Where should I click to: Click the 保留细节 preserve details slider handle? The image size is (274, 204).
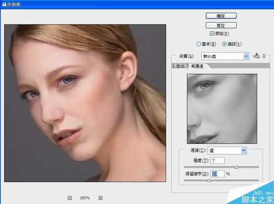pyautogui.click(x=209, y=180)
